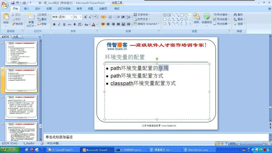
Task: Select slide 36 thumbnail
Action: click(21, 53)
